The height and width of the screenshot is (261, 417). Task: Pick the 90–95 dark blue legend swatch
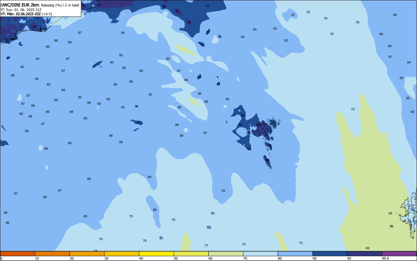pyautogui.click(x=330, y=254)
